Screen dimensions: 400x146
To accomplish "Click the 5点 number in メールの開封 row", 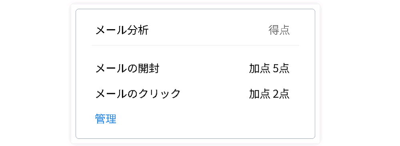I will tap(281, 69).
